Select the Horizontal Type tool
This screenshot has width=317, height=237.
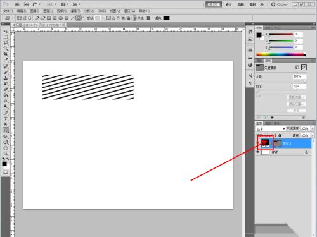[x=6, y=119]
